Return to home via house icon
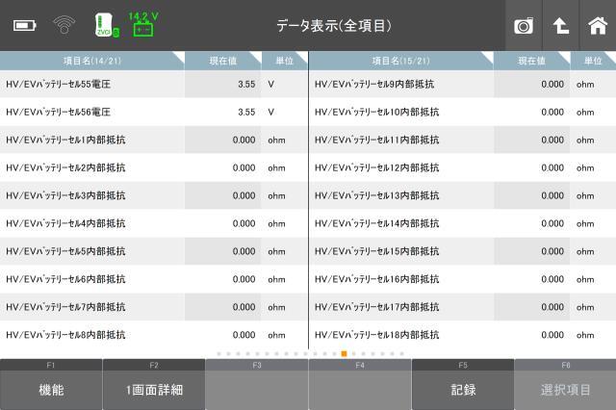616x410 pixels. 597,26
